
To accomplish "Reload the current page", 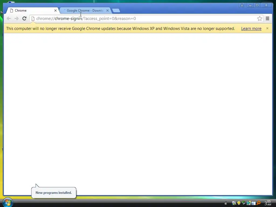I will tap(24, 19).
